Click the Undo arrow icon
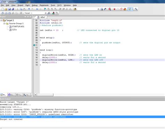This screenshot has height=129, width=165. click(29, 9)
